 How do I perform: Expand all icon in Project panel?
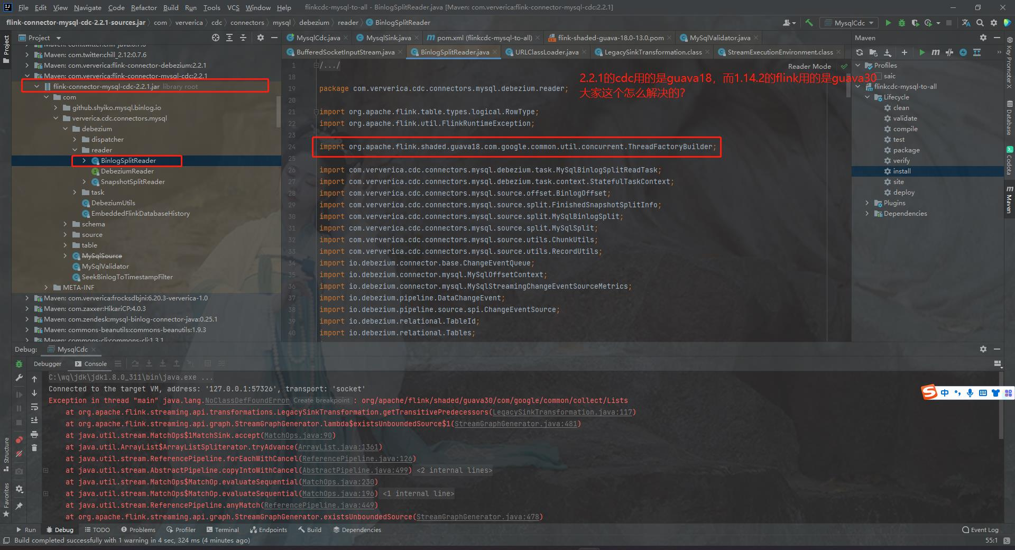pos(229,38)
